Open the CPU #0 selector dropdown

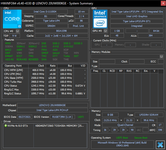(18, 31)
